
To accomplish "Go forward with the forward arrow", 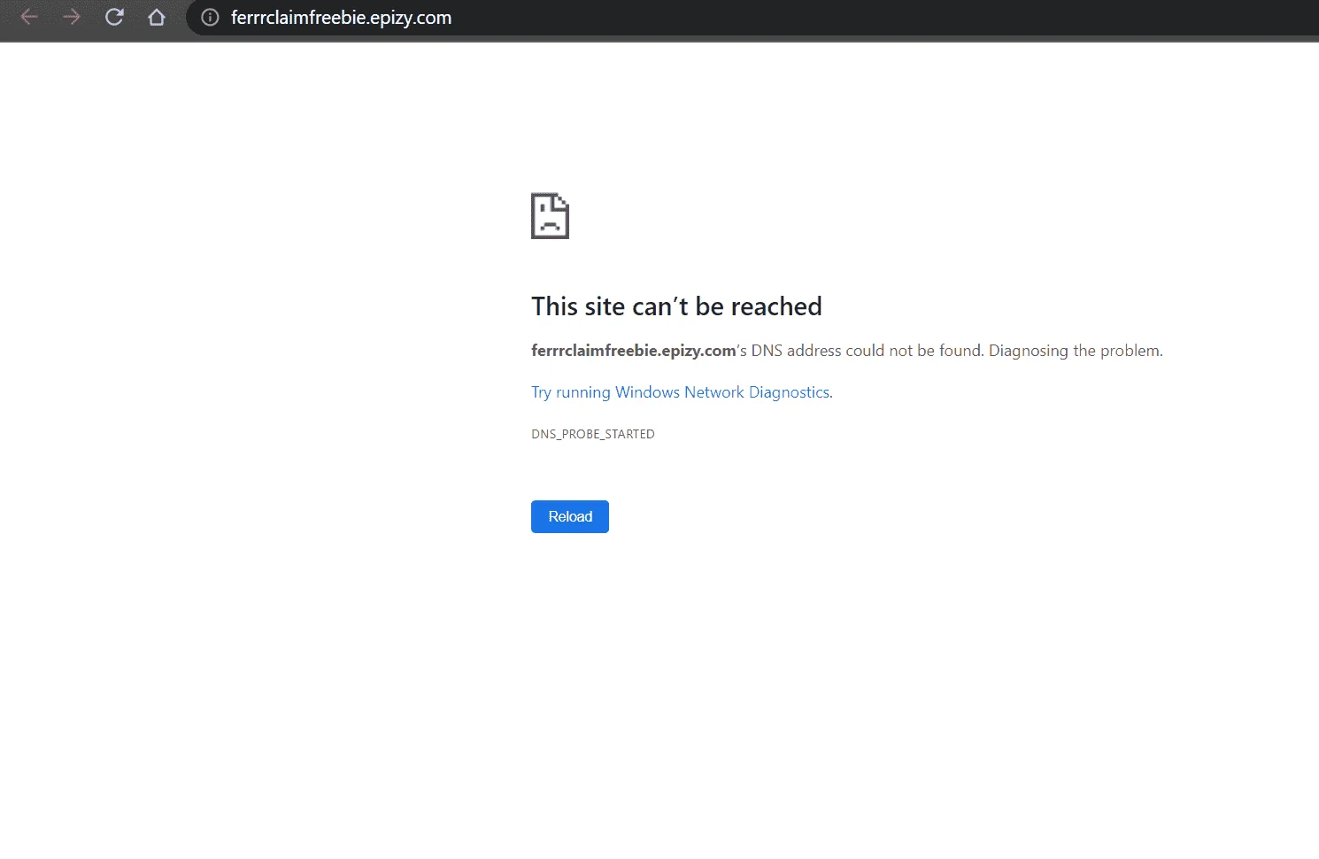I will point(72,17).
